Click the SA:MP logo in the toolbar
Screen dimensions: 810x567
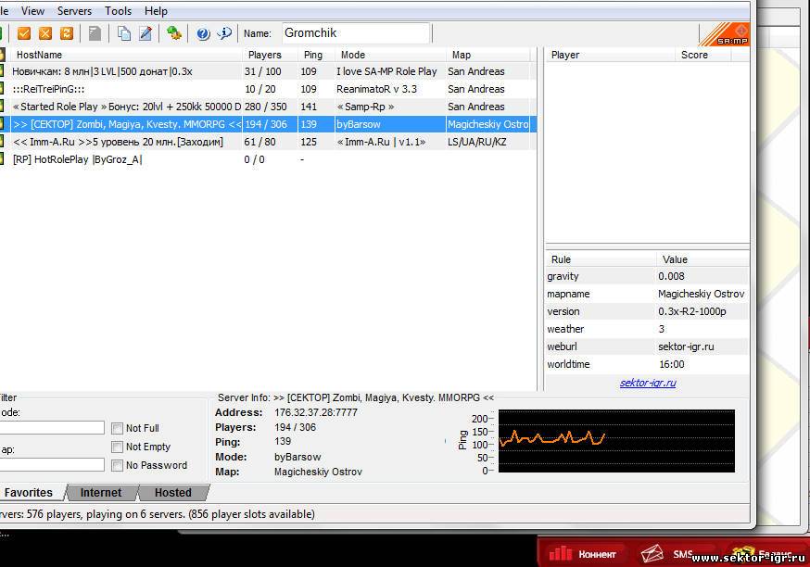[x=724, y=34]
